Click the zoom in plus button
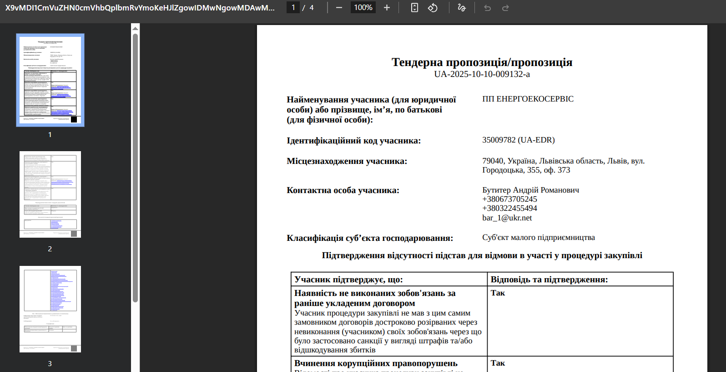Image resolution: width=726 pixels, height=372 pixels. point(387,8)
